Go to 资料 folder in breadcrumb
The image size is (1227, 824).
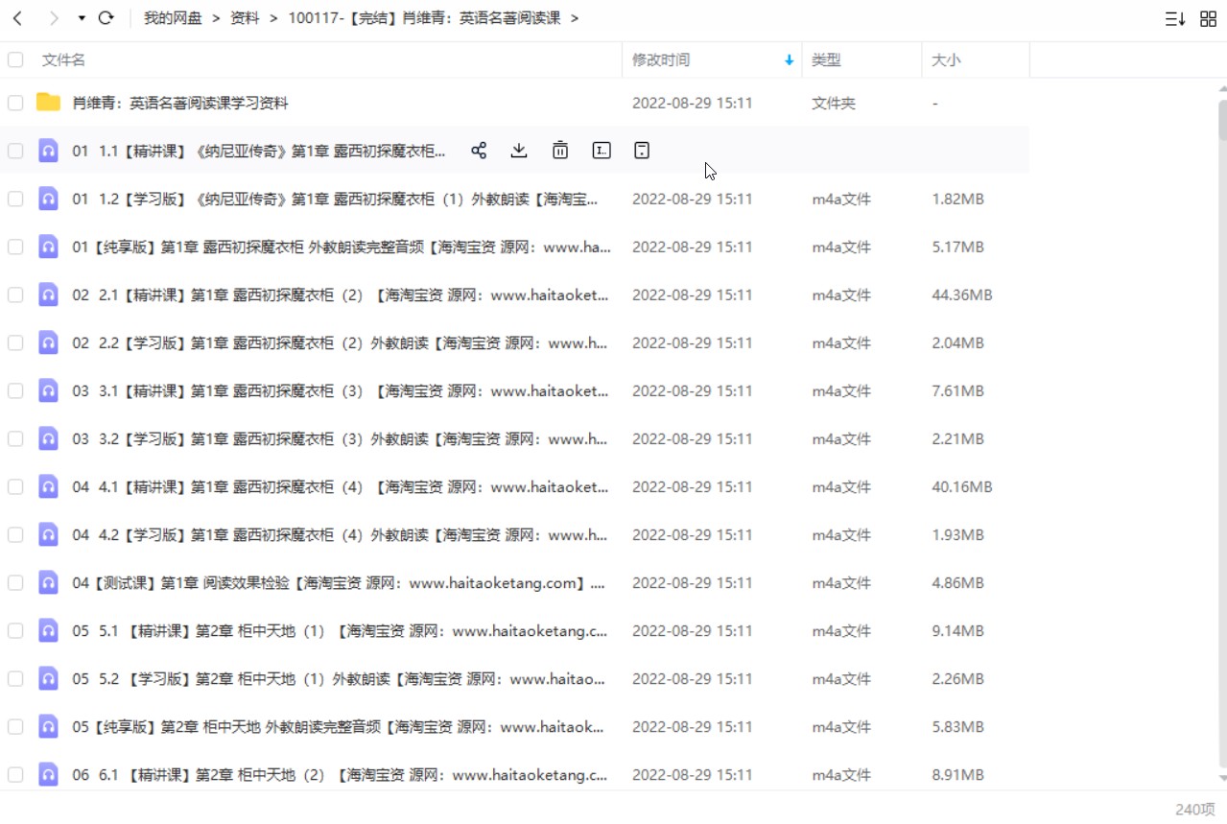pos(245,18)
